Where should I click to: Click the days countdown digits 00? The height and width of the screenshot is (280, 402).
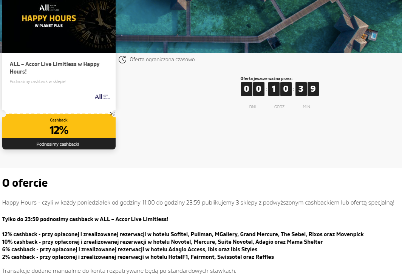252,89
